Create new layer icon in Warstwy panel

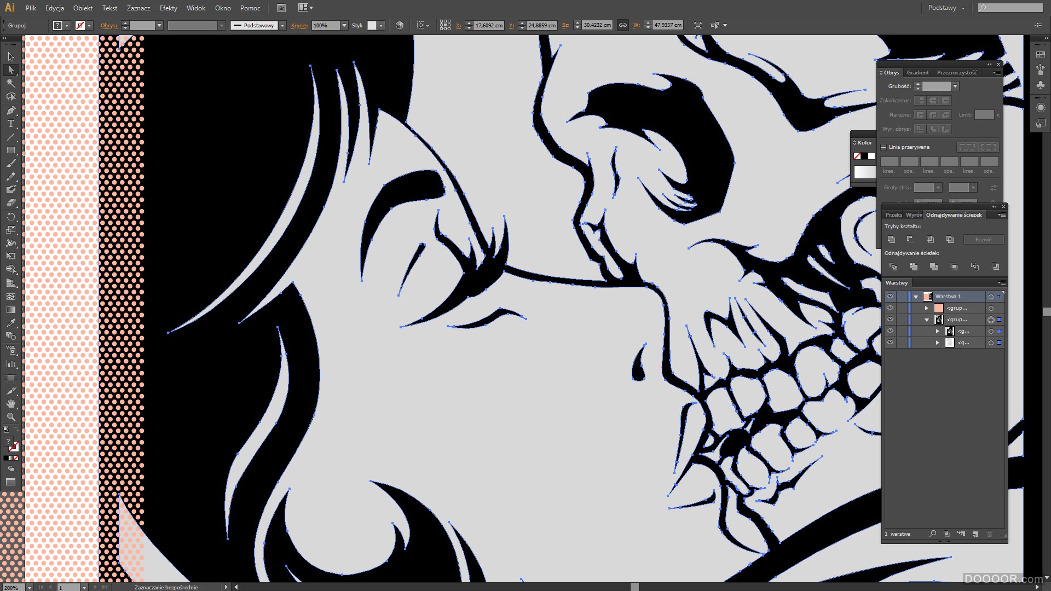[975, 534]
